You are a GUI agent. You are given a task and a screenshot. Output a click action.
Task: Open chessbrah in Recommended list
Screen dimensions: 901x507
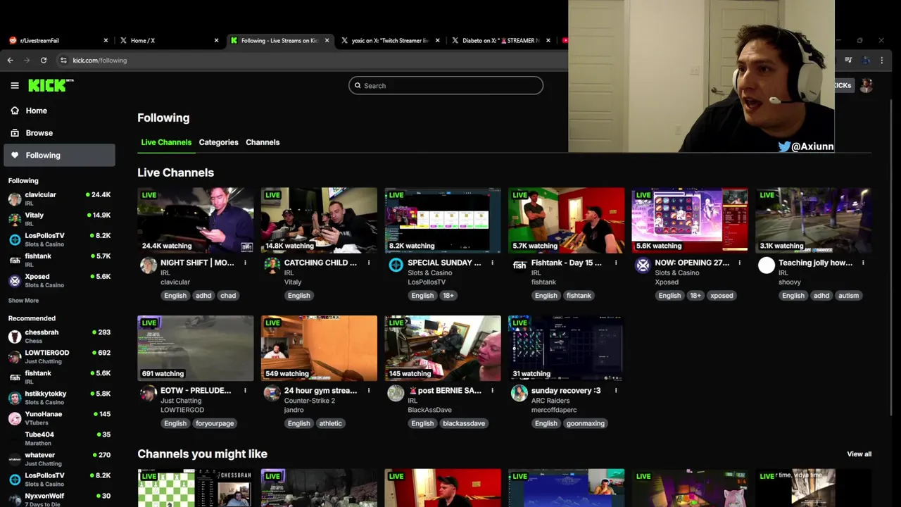pyautogui.click(x=59, y=336)
